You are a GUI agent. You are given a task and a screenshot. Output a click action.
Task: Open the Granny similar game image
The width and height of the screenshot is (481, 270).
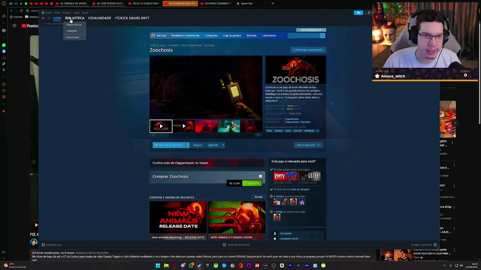tap(310, 176)
